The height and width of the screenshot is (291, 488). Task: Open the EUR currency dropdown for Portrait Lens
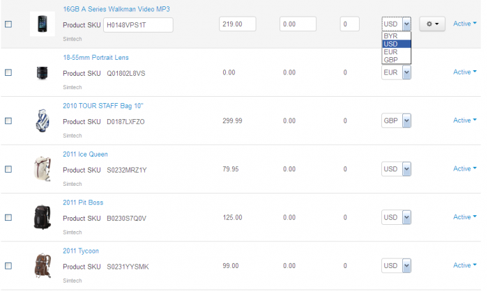[x=396, y=72]
